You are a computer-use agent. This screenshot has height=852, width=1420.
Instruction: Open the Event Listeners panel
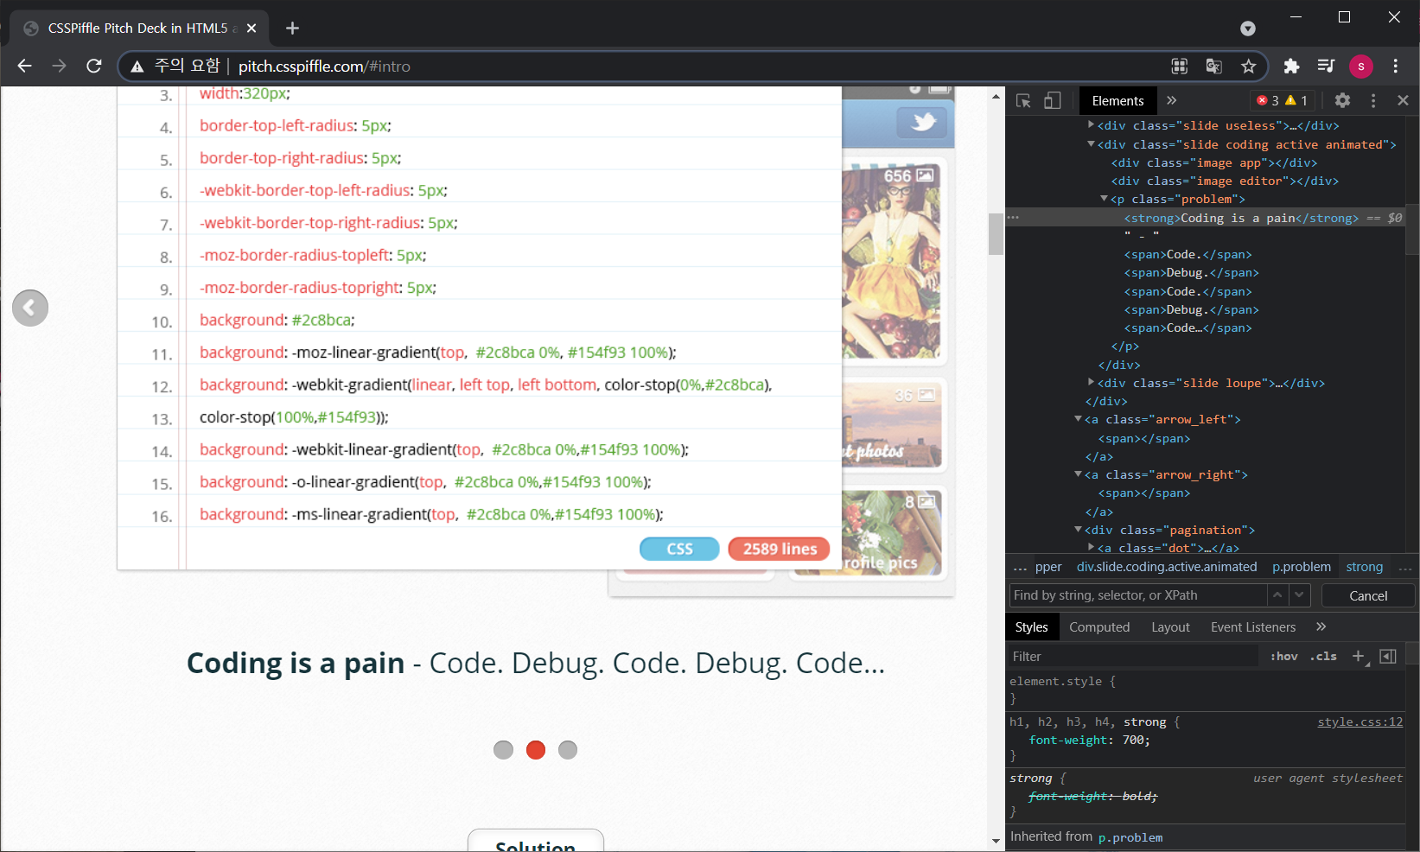point(1251,626)
